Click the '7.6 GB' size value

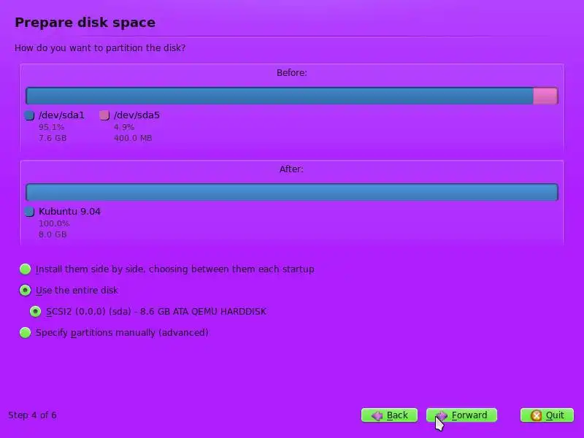(x=53, y=138)
